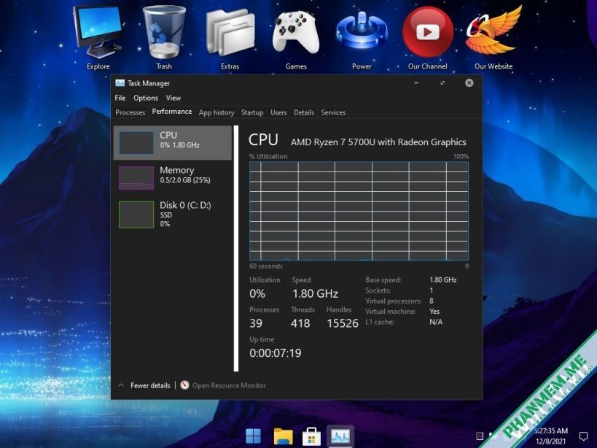Click the Resource Monitor gauge icon
Screen dimensions: 597x448
[x=184, y=385]
